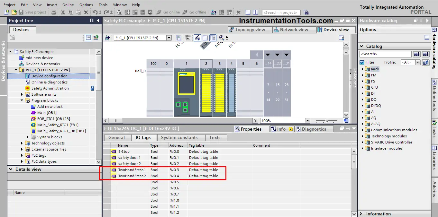Upload from device with the toolbar icon
This screenshot has width=438, height=217.
pos(135,12)
